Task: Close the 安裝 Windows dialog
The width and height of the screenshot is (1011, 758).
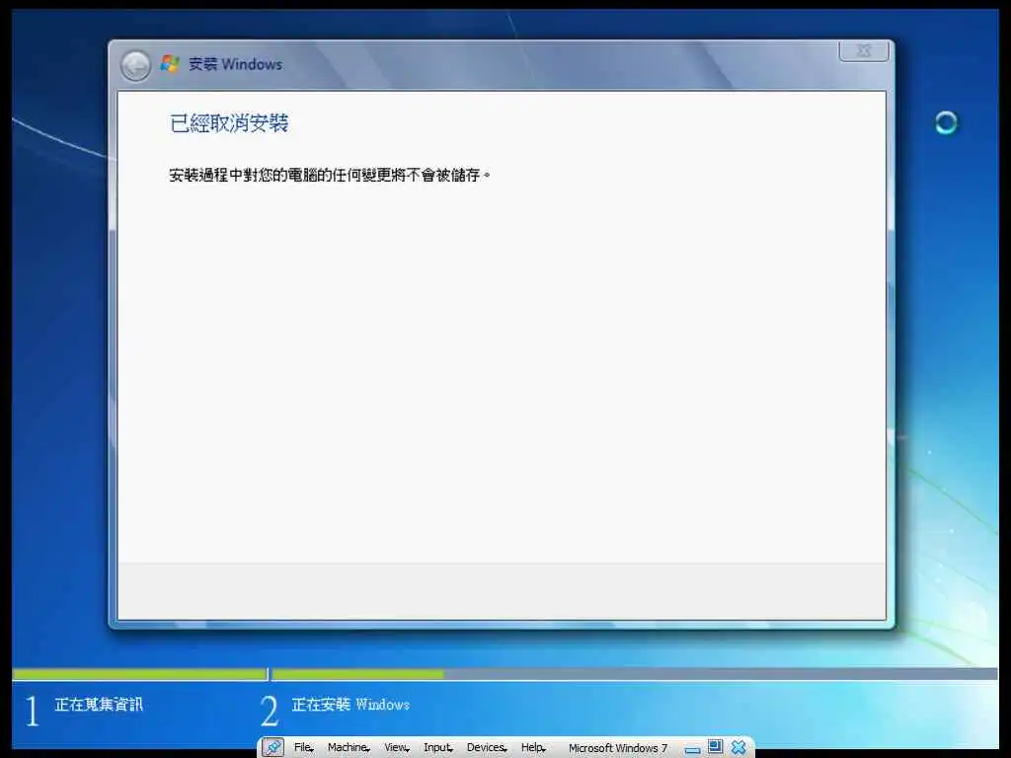Action: click(863, 51)
